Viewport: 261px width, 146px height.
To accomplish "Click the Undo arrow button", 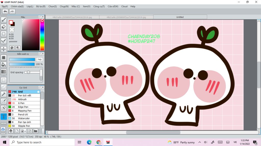I will click(5, 11).
